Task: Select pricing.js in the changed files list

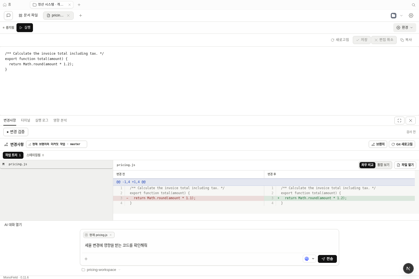Action: click(x=56, y=164)
